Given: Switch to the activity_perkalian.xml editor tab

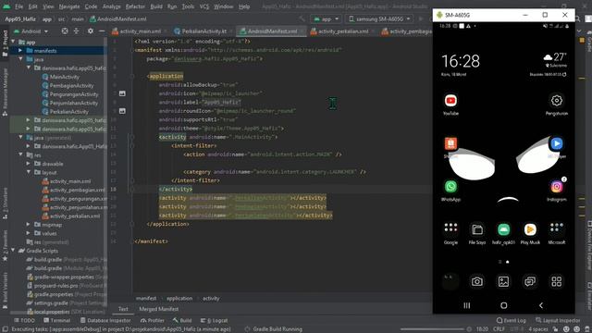Looking at the screenshot, I should click(341, 31).
